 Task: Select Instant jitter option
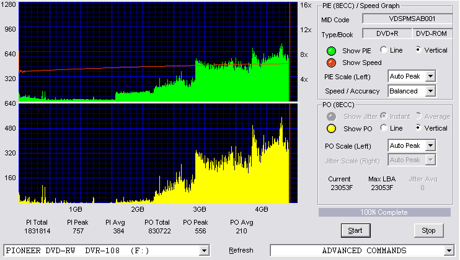[383, 116]
